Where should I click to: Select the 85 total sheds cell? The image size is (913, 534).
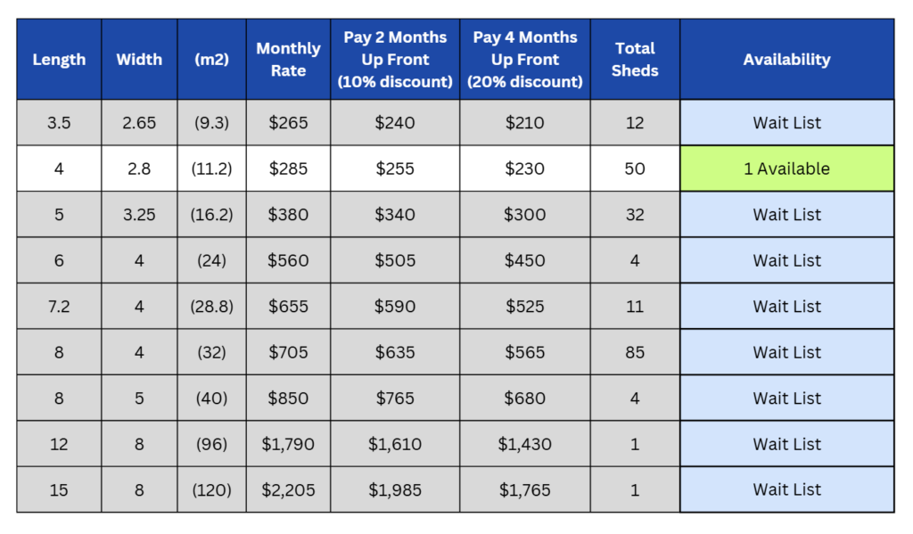[x=635, y=352]
